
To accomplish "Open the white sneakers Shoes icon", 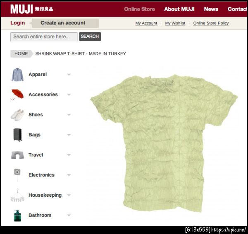I will [x=17, y=115].
